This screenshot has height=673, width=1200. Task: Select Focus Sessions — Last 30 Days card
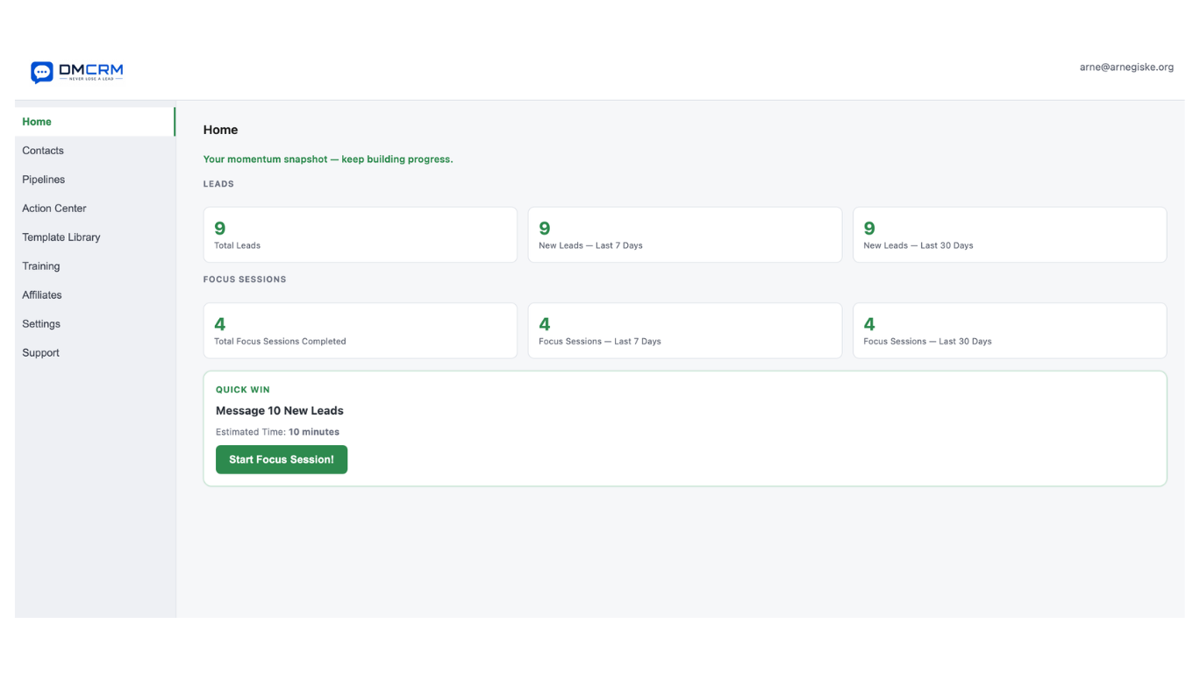1010,330
